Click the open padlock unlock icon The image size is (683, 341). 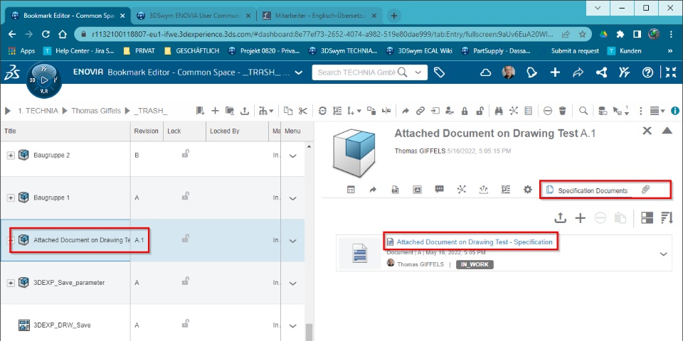coord(480,111)
